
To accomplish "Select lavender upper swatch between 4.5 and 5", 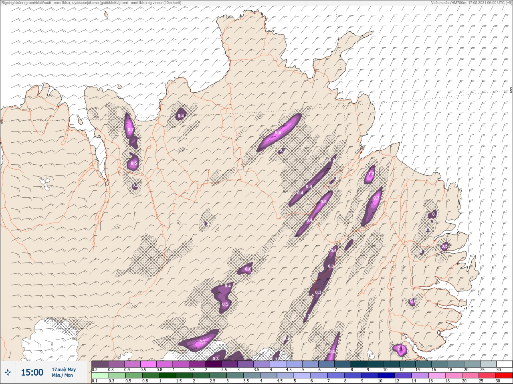I will [x=295, y=364].
